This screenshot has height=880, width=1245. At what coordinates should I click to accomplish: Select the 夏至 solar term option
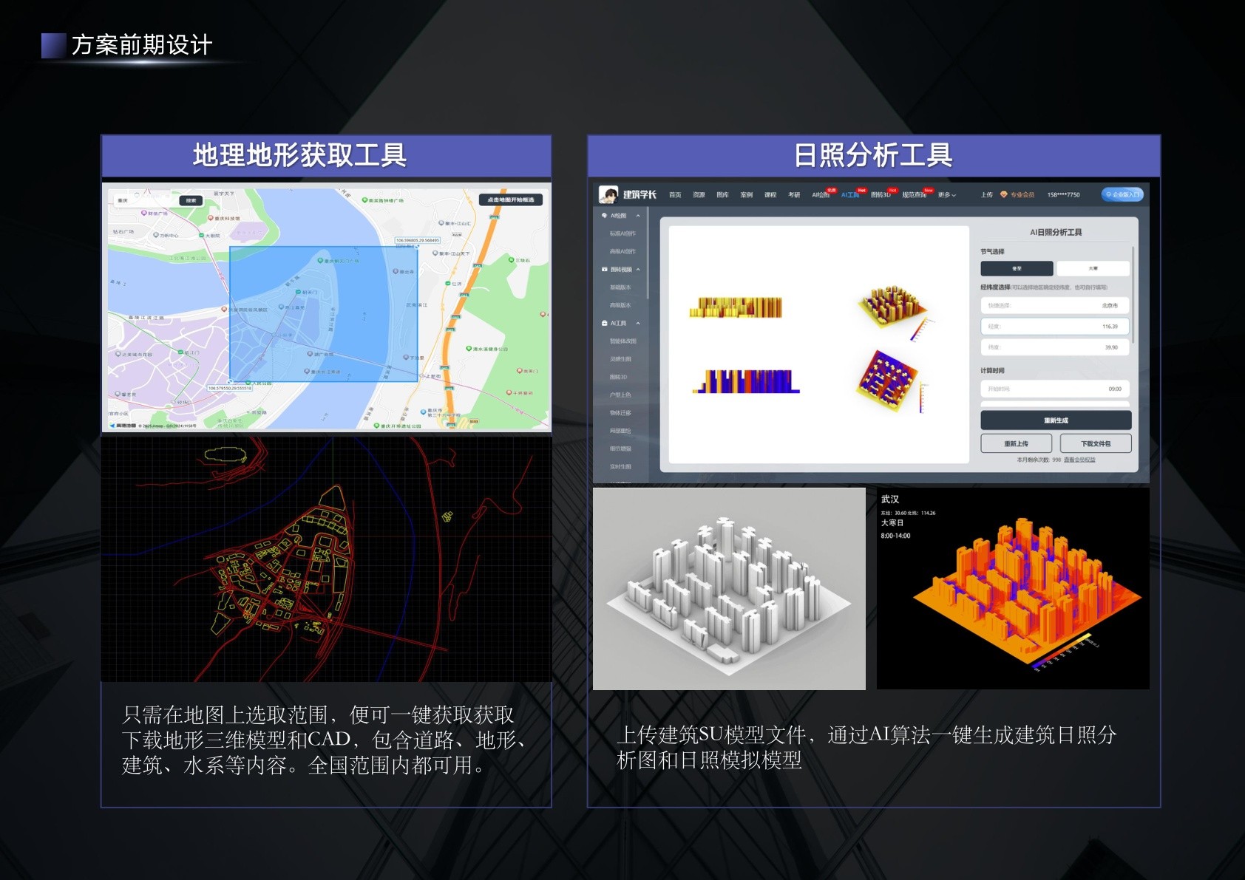pos(1017,268)
